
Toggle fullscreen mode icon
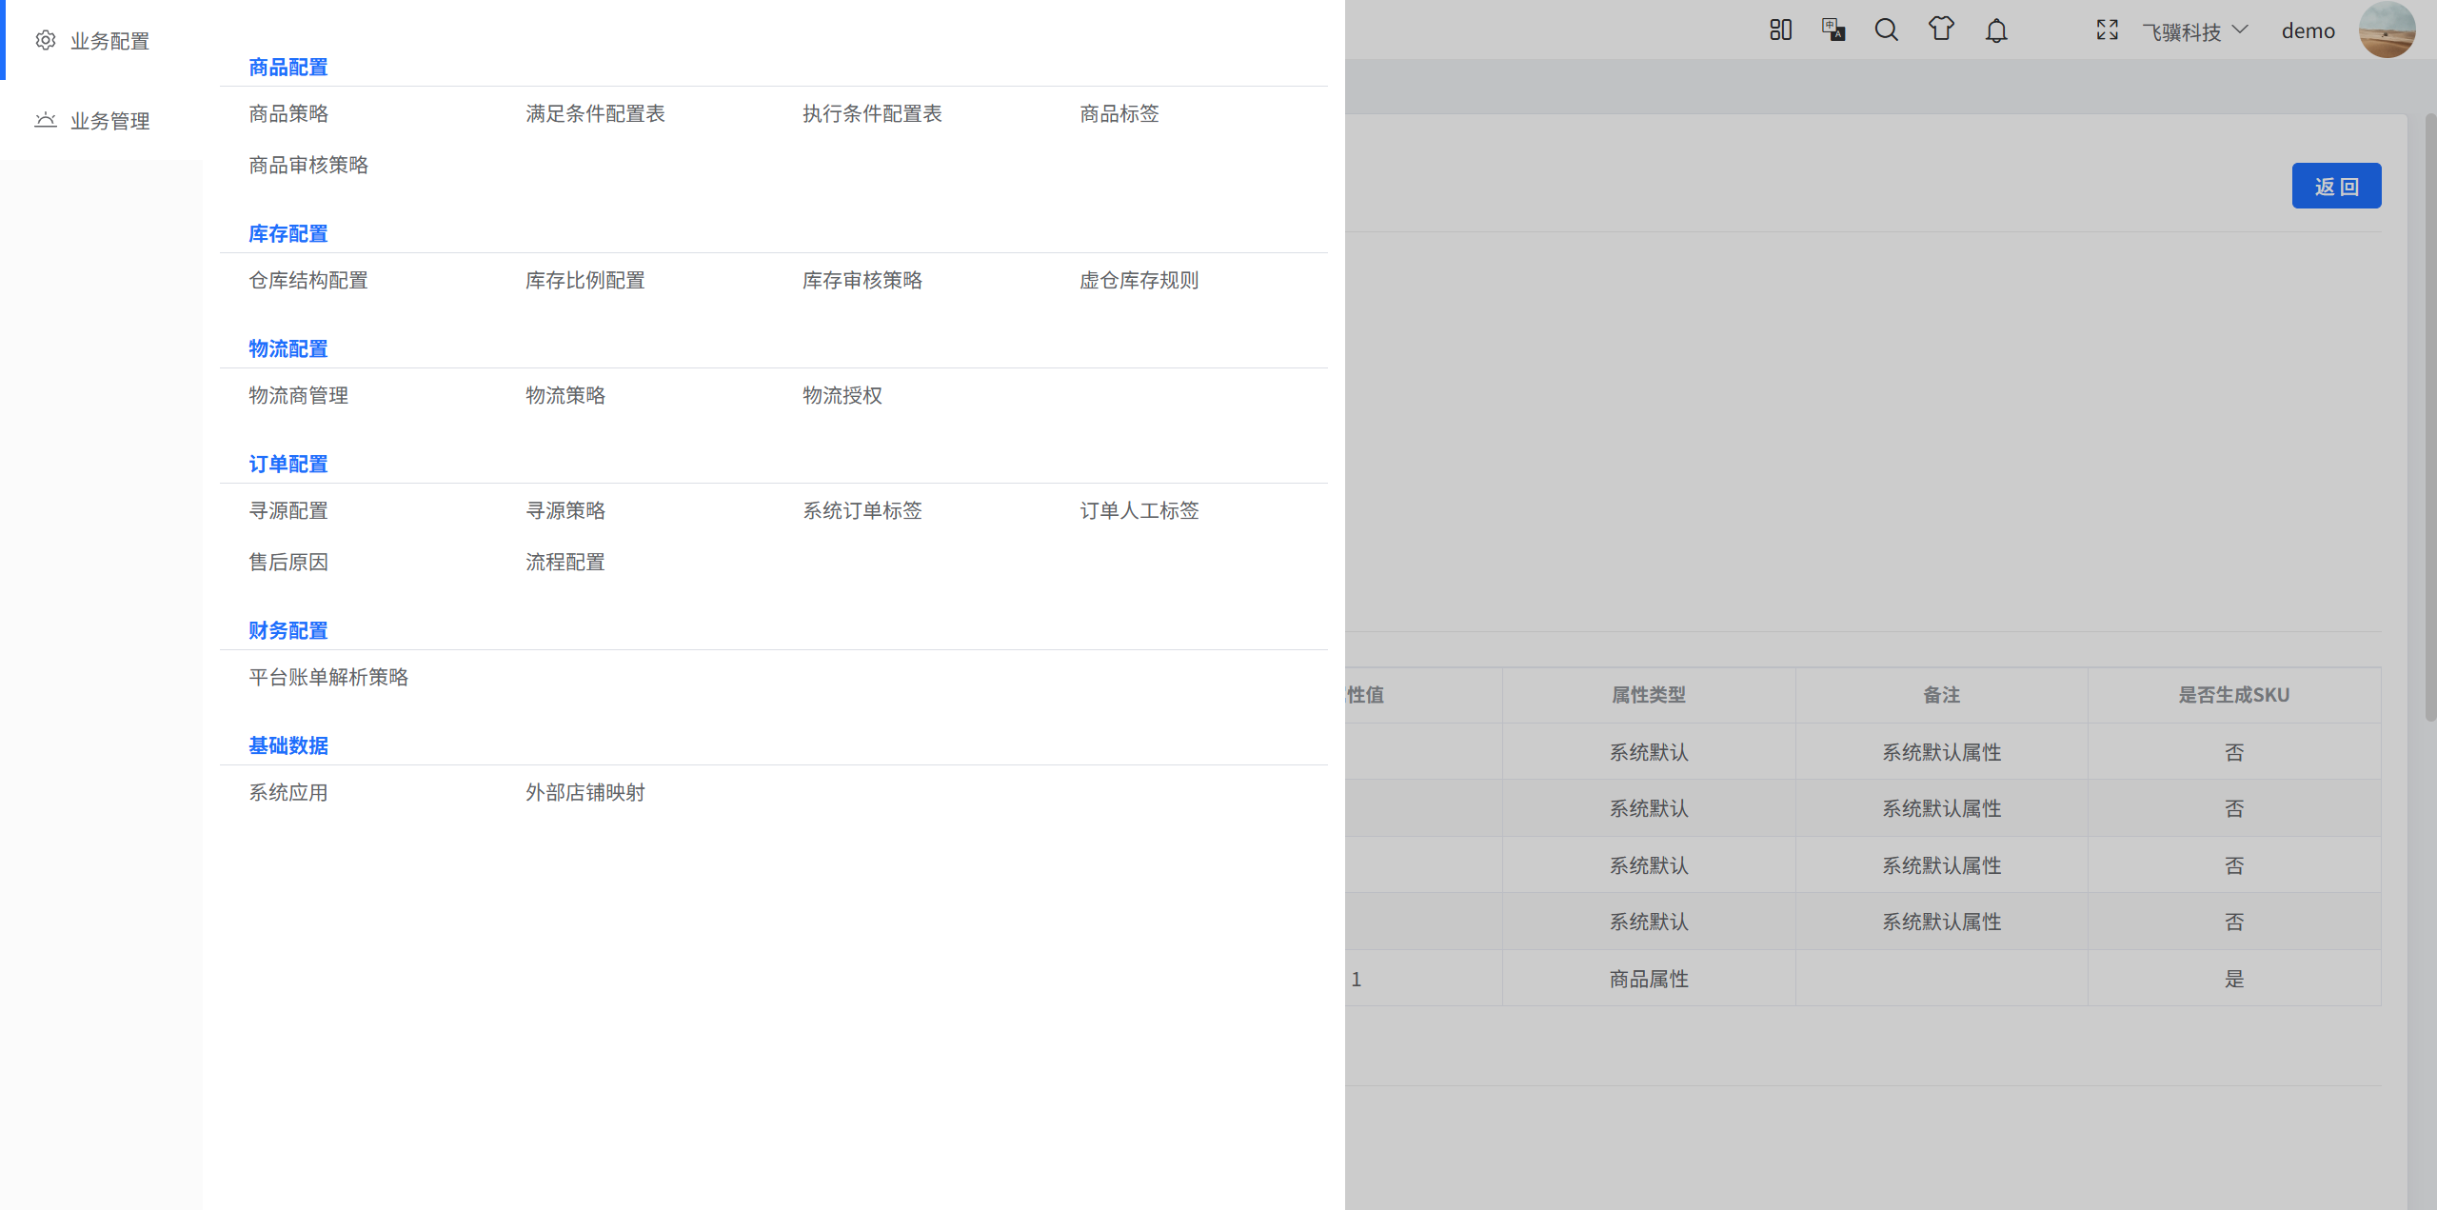pyautogui.click(x=2108, y=30)
